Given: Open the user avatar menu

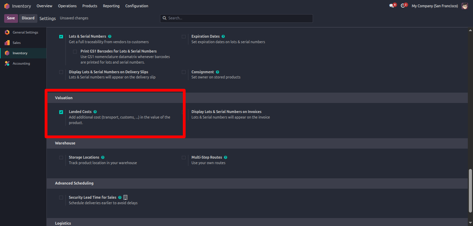Looking at the screenshot, I should pyautogui.click(x=465, y=6).
